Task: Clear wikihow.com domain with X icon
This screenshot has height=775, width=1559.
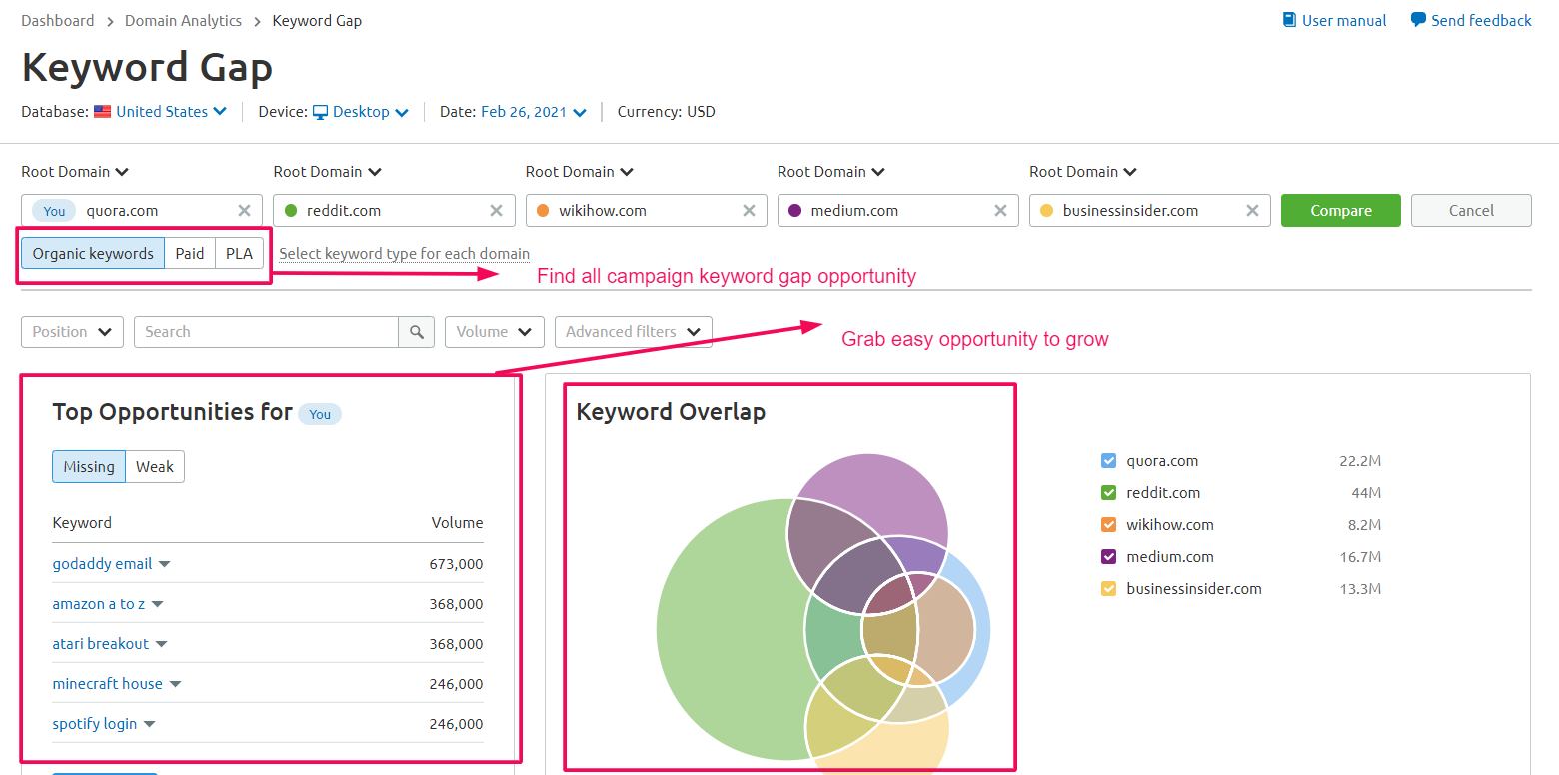Action: (749, 211)
